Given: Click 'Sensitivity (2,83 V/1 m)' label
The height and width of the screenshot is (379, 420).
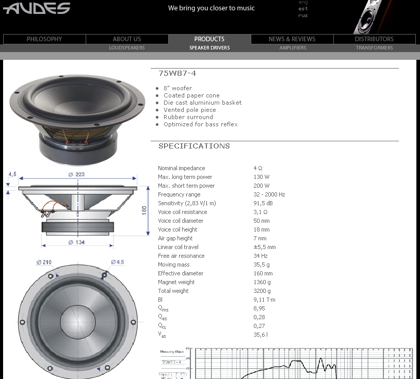Looking at the screenshot, I should click(187, 203).
